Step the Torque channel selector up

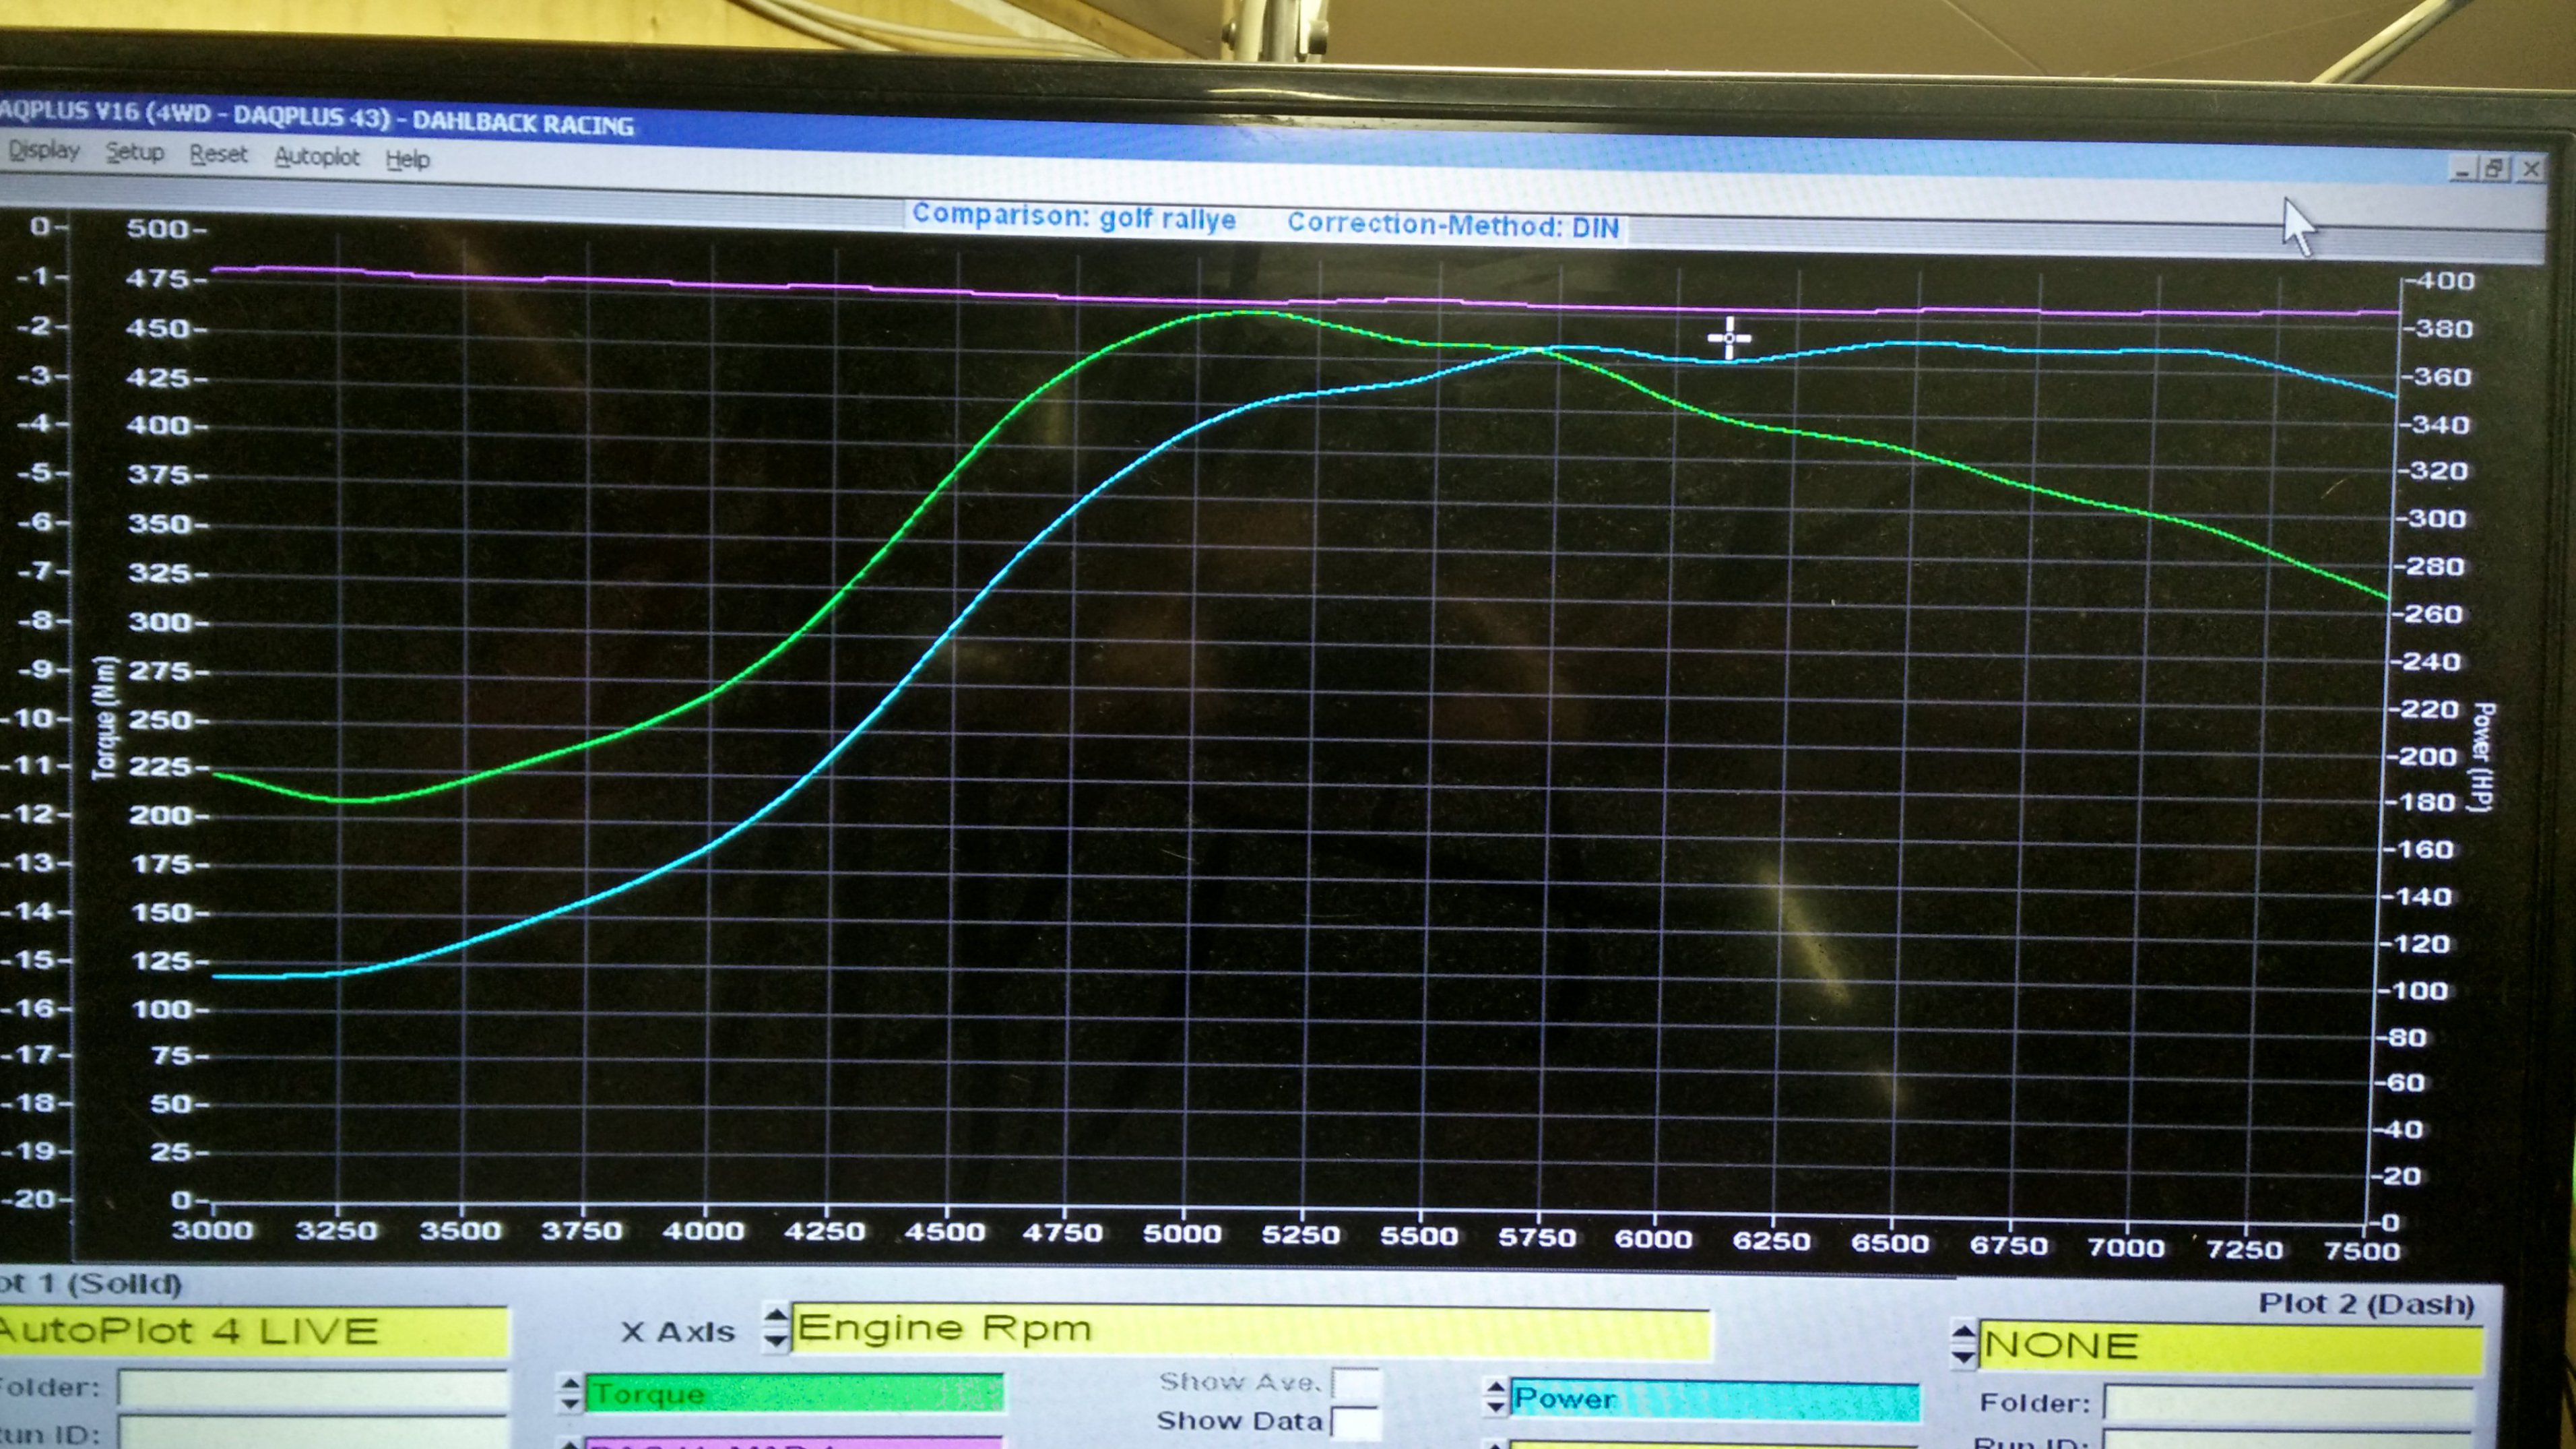(569, 1384)
